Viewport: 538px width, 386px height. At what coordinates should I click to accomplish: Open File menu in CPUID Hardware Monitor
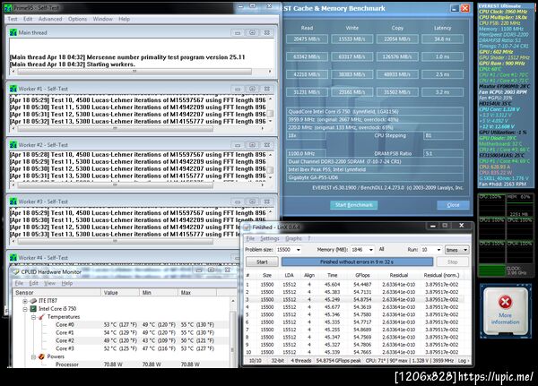pyautogui.click(x=19, y=283)
